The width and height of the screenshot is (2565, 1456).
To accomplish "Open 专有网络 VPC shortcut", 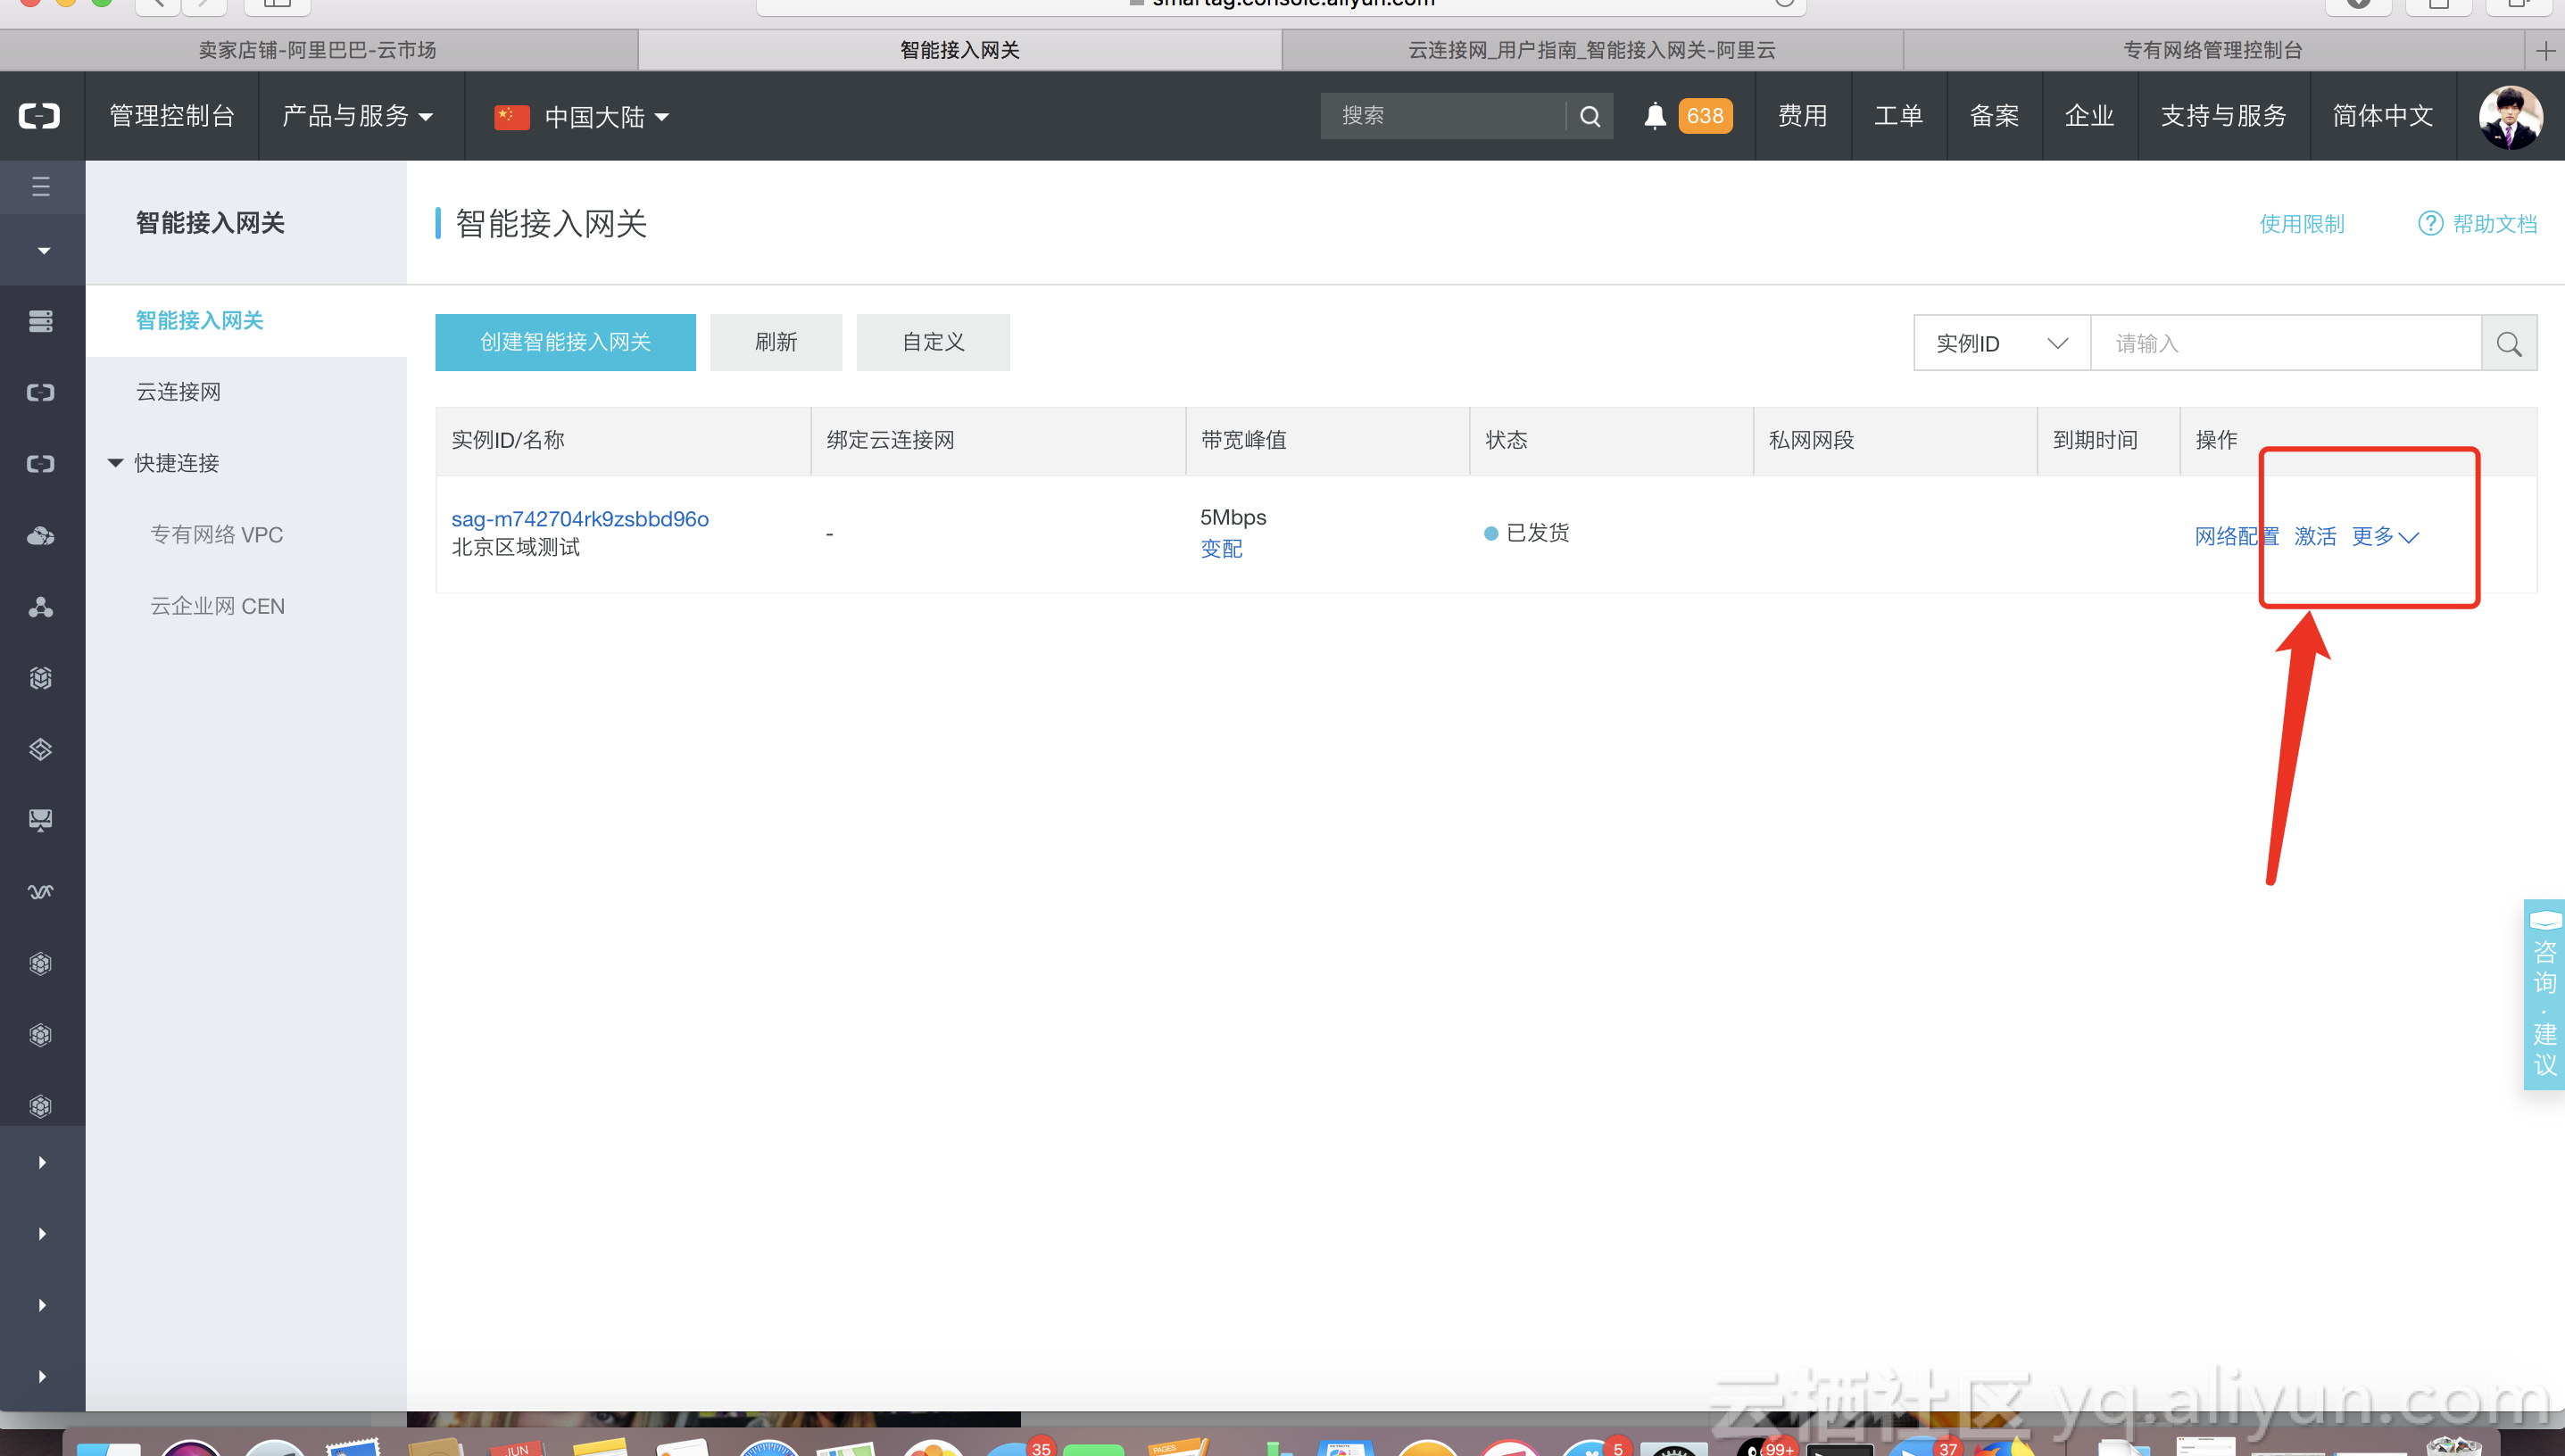I will (216, 535).
